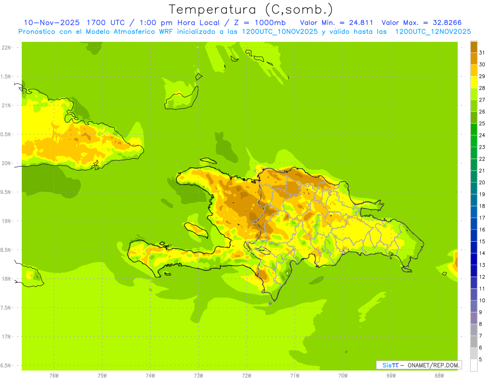This screenshot has height=381, width=493.
Task: Click the title "Temperatura (C,somb.)"
Action: click(251, 9)
